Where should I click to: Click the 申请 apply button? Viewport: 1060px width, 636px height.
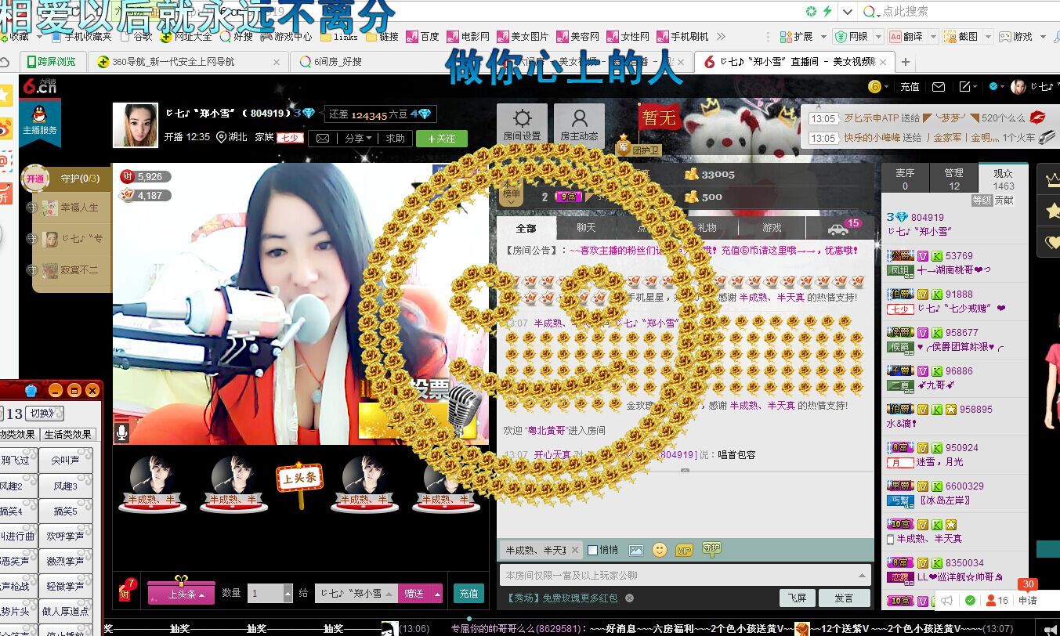coord(1027,601)
